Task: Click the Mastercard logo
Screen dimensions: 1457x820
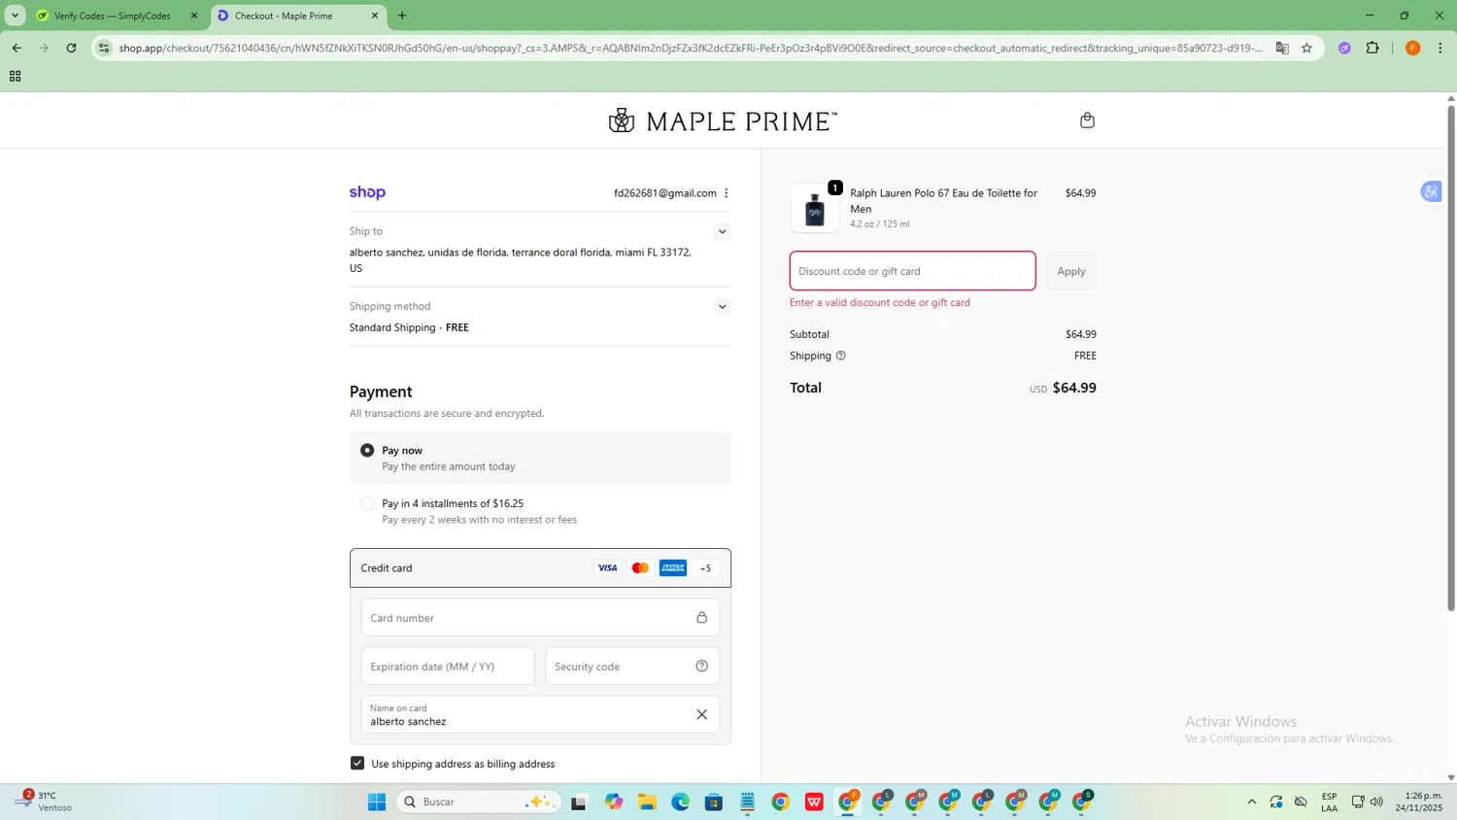Action: [x=640, y=568]
